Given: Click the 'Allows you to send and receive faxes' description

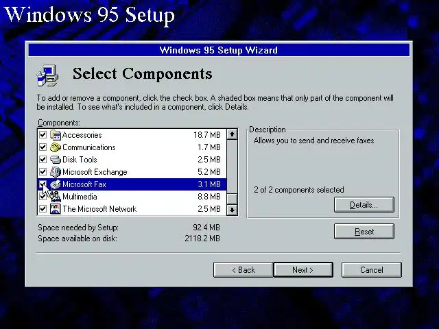Looking at the screenshot, I should [x=313, y=141].
